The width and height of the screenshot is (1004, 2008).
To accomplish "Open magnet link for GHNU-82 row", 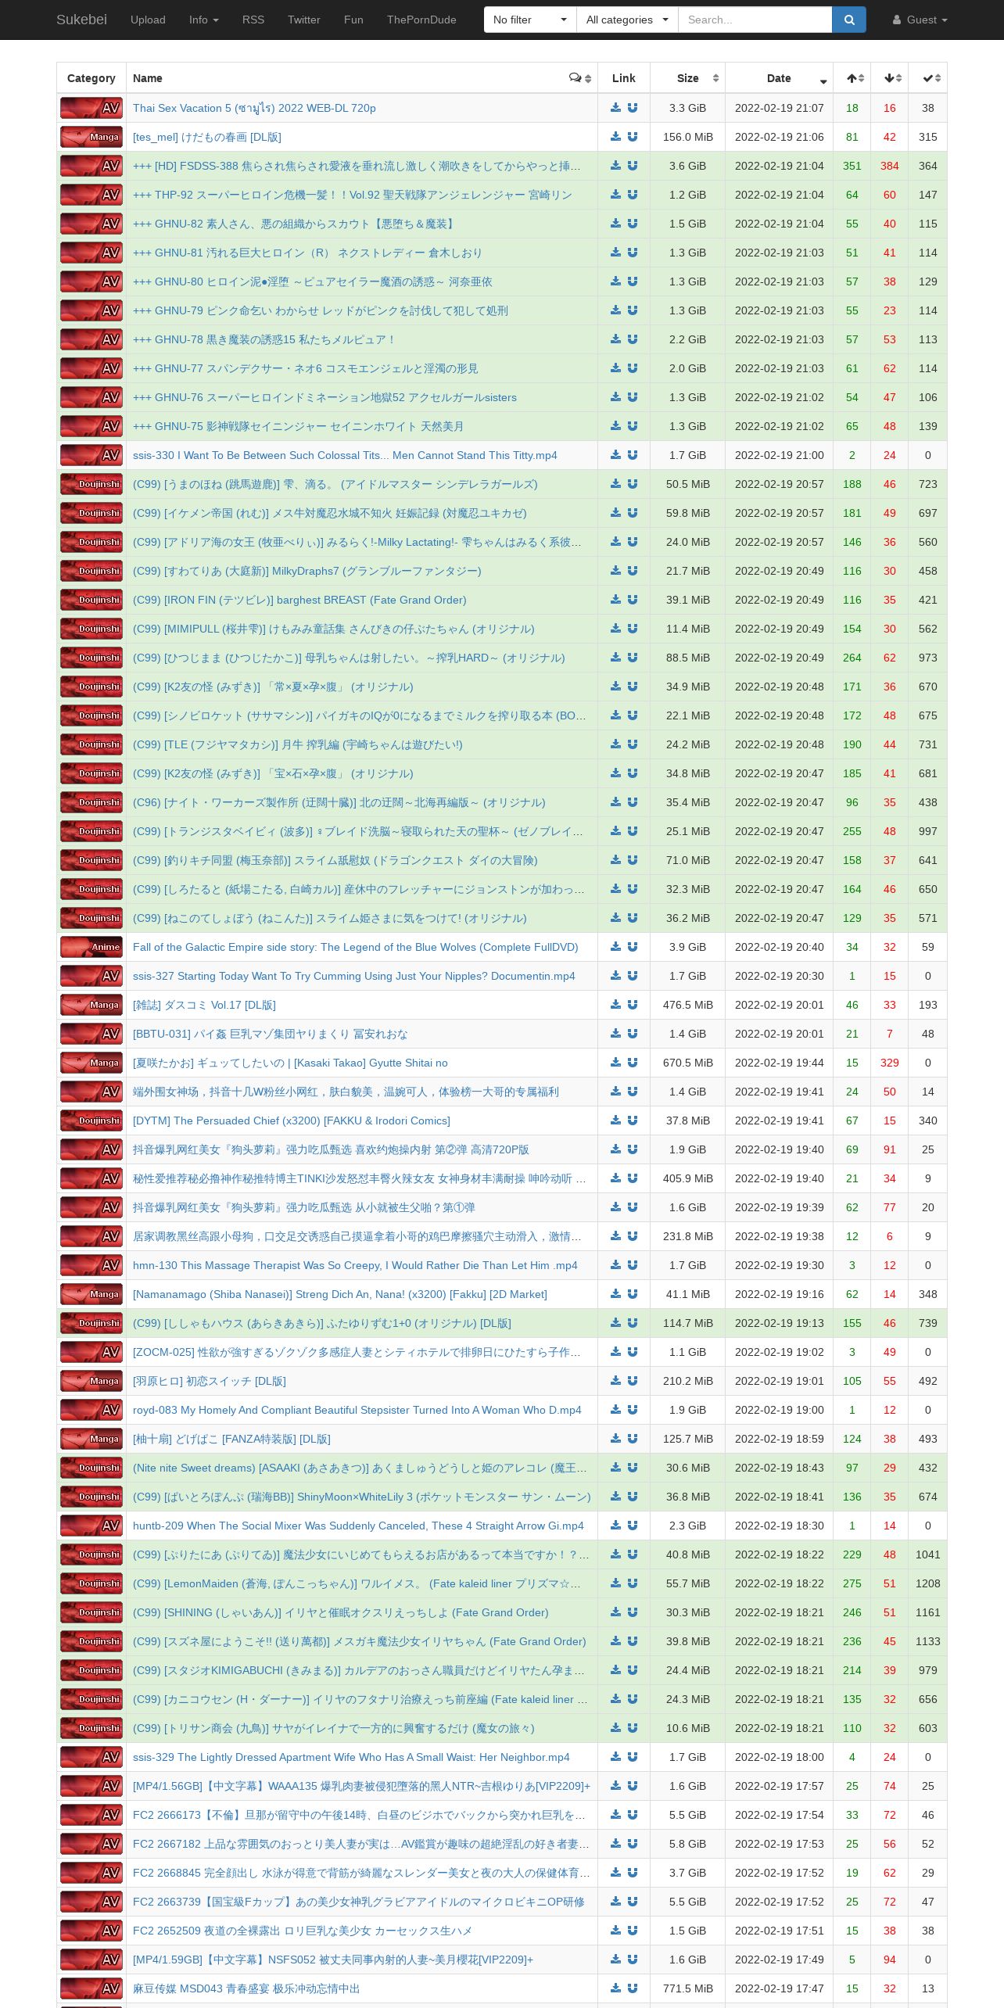I will point(633,224).
